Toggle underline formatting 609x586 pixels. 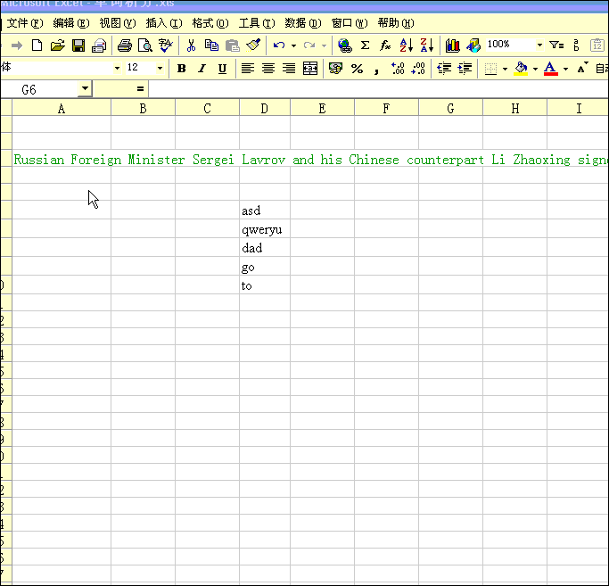pyautogui.click(x=222, y=69)
